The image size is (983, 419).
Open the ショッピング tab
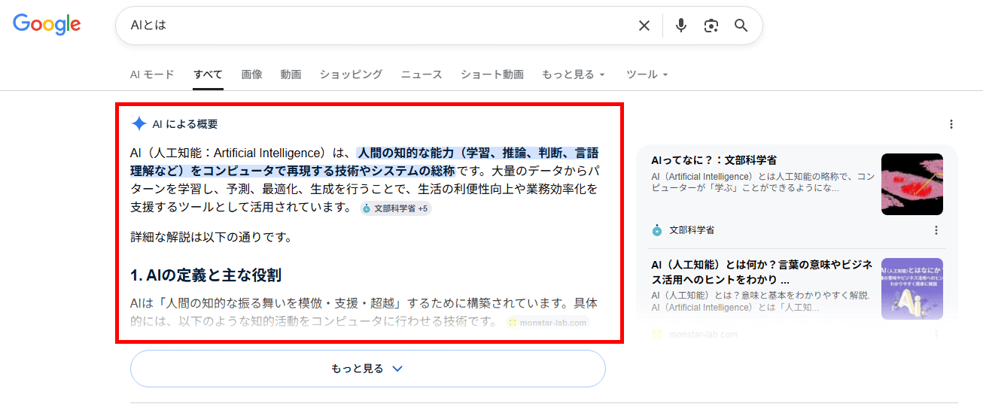click(351, 74)
